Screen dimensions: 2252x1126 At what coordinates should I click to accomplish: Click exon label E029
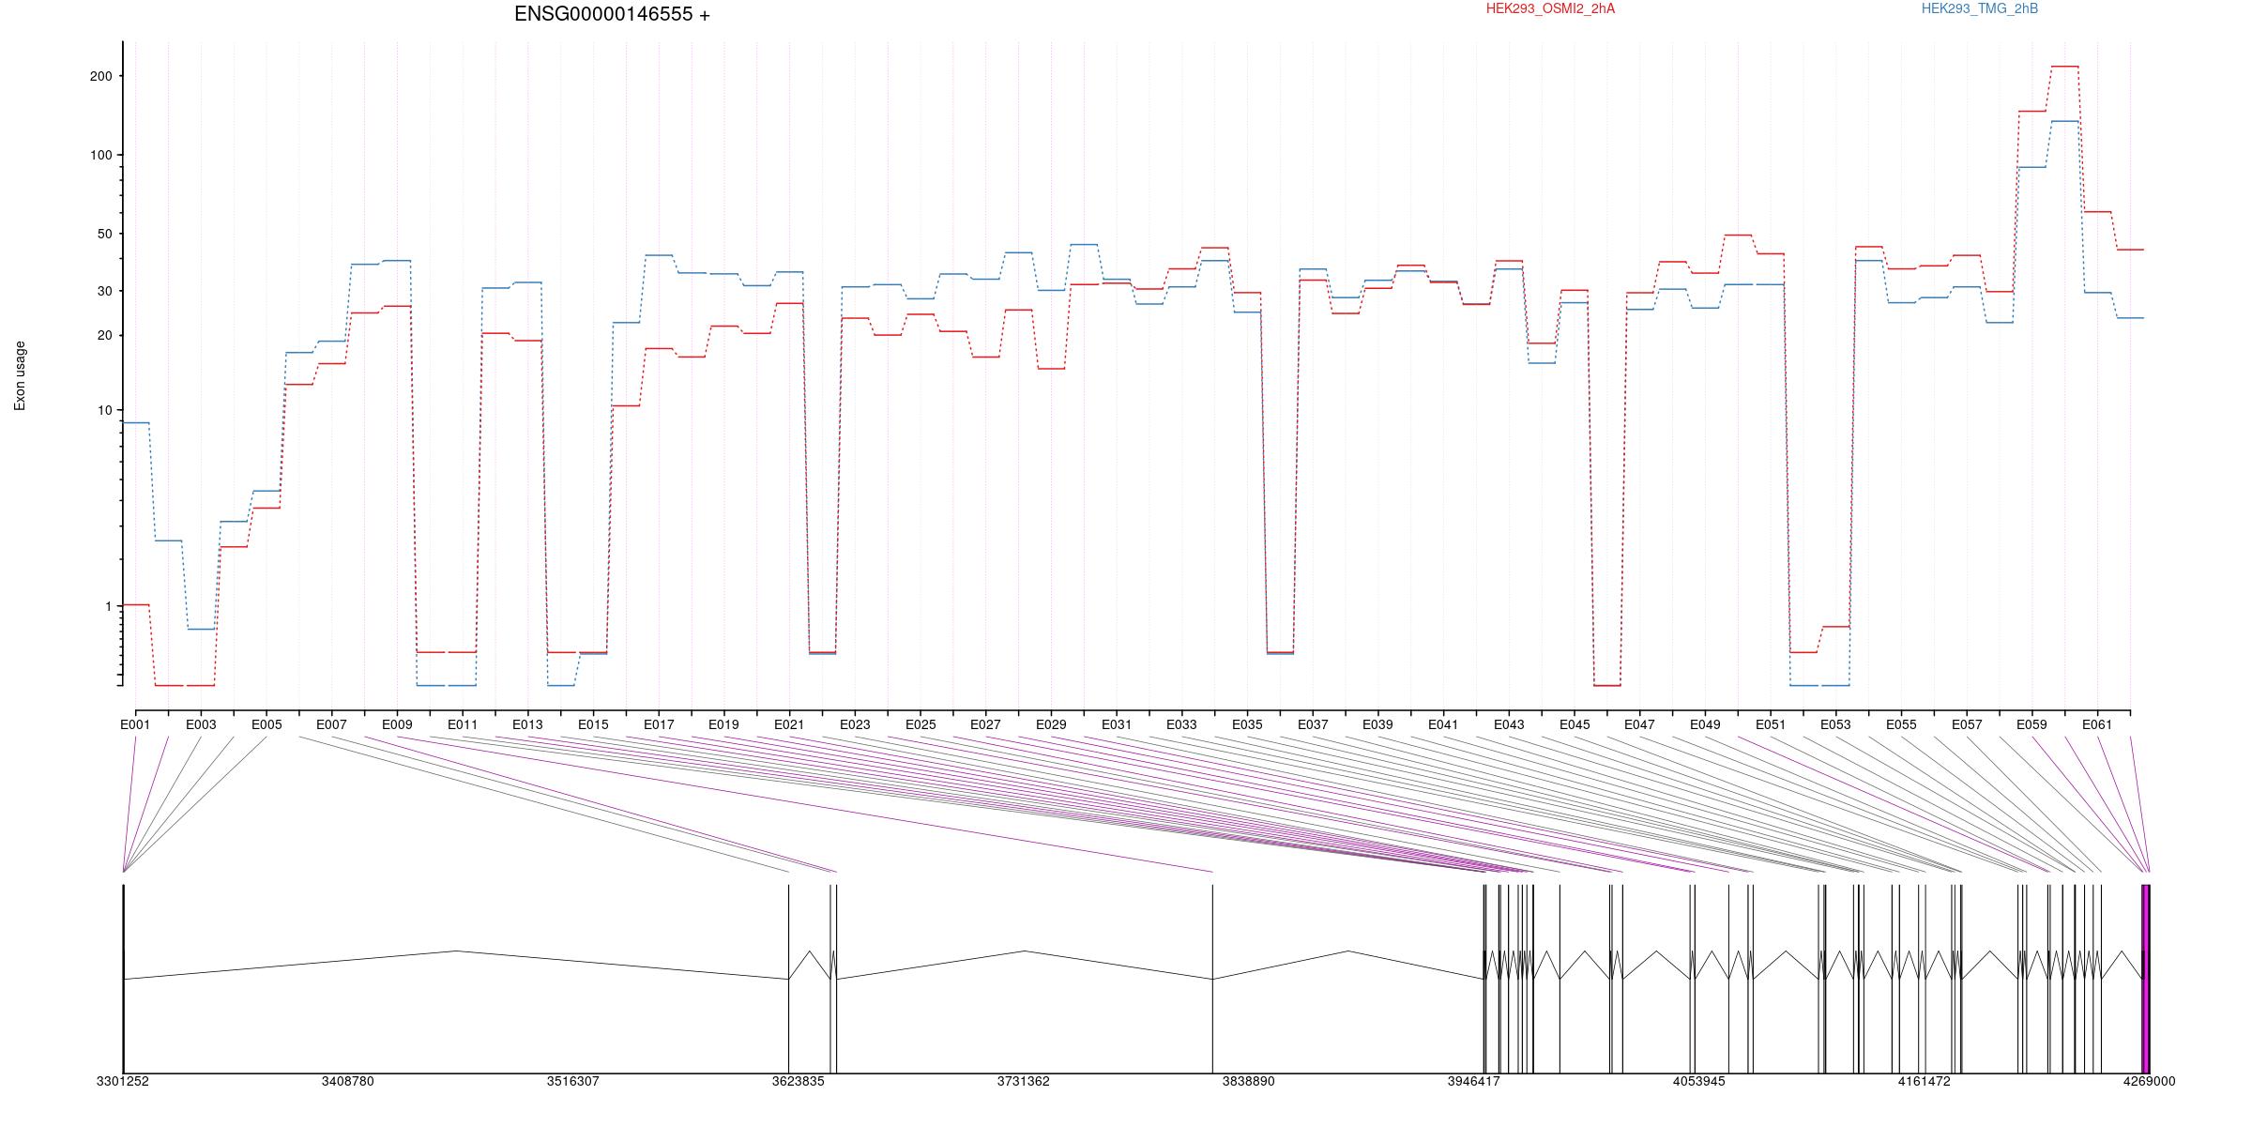tap(1051, 724)
